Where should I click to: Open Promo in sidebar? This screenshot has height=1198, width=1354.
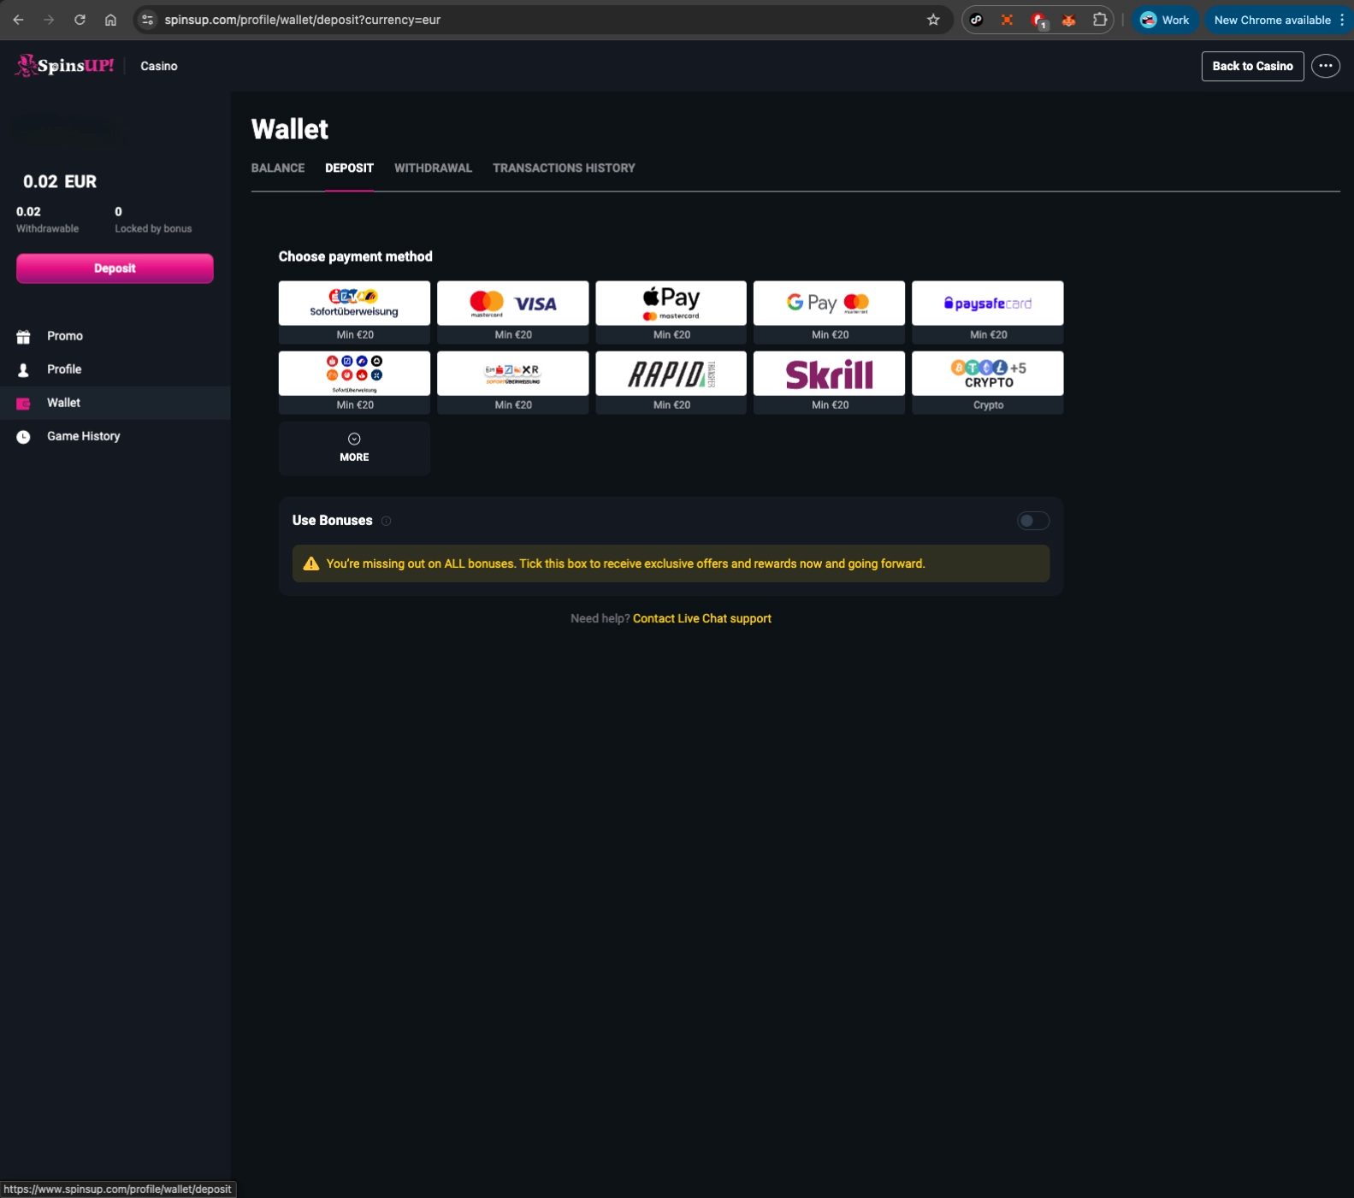click(115, 336)
